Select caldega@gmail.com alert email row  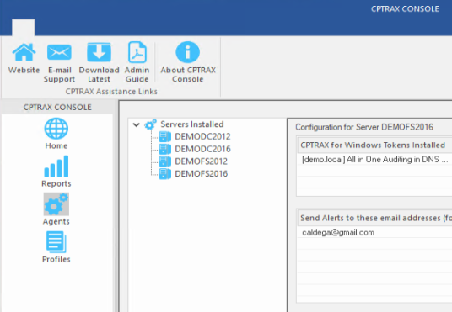[x=374, y=232]
